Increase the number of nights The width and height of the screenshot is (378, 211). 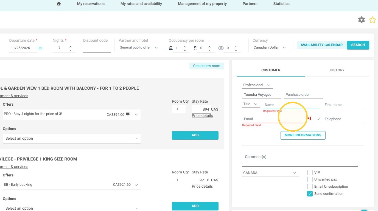[70, 47]
